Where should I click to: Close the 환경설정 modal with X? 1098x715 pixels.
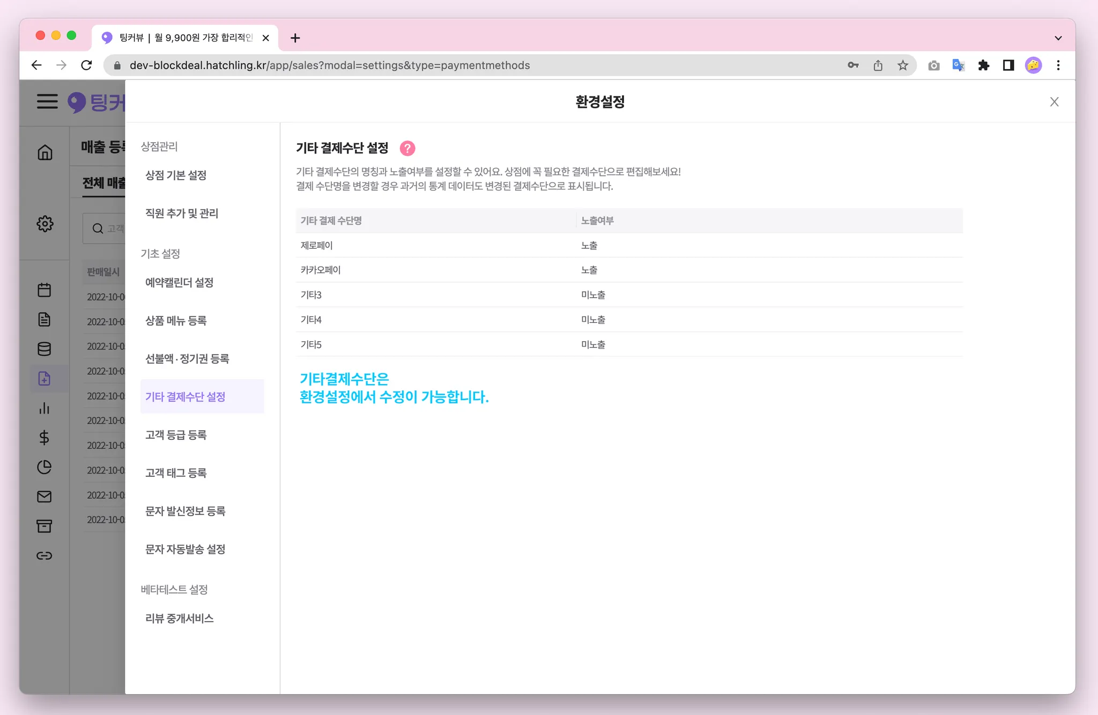click(1054, 102)
